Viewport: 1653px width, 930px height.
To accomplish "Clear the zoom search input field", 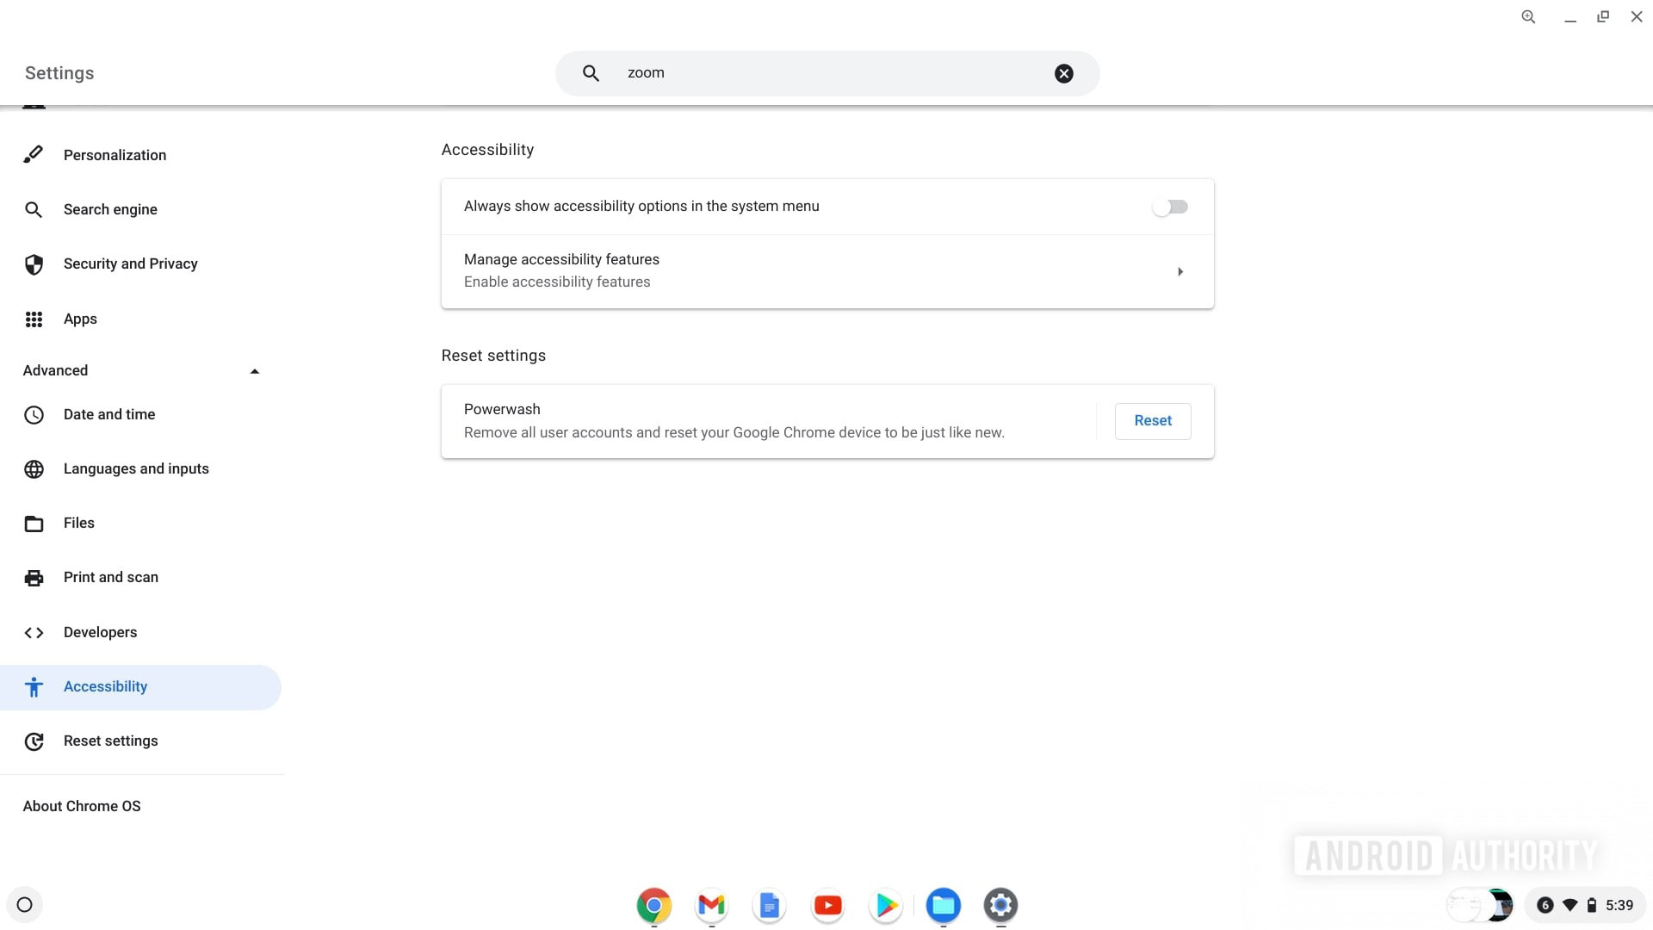I will (1064, 72).
